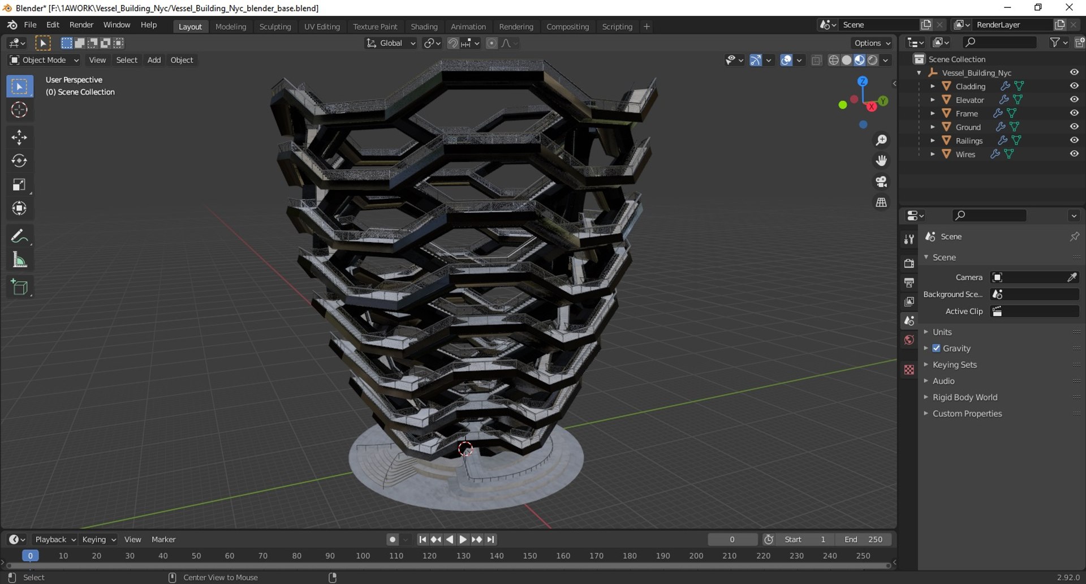Switch to the UV Editing workspace tab

(322, 27)
